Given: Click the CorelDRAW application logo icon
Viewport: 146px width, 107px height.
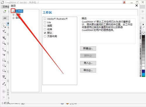Looking at the screenshot, I should [2, 2].
